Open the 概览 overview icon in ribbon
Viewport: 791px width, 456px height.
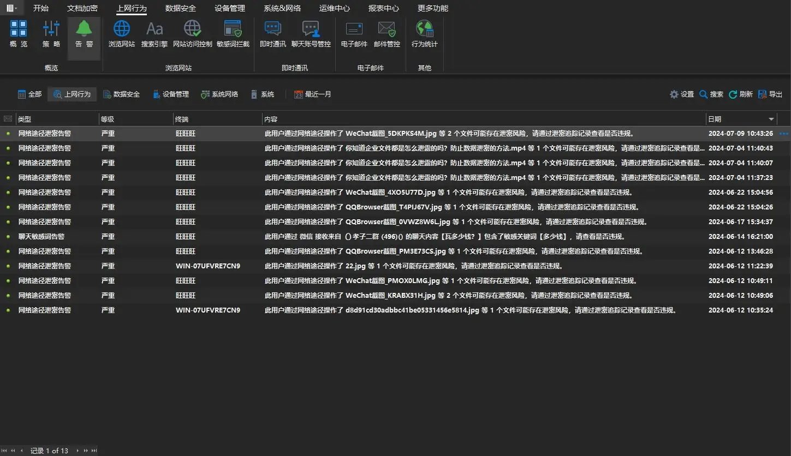click(19, 34)
